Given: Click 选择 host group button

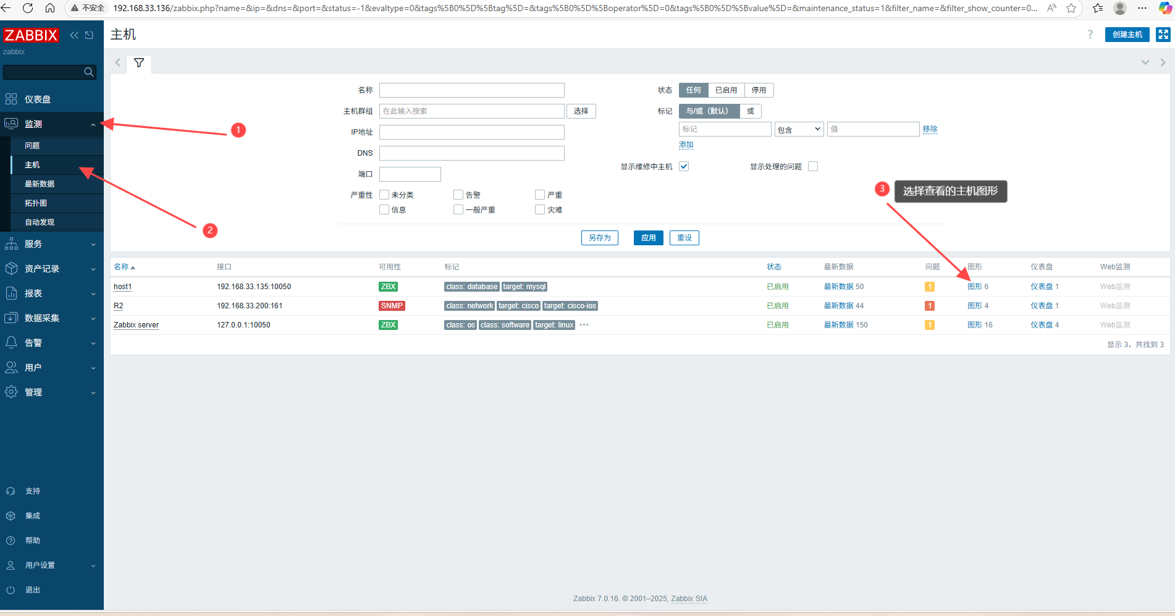Looking at the screenshot, I should tap(581, 111).
